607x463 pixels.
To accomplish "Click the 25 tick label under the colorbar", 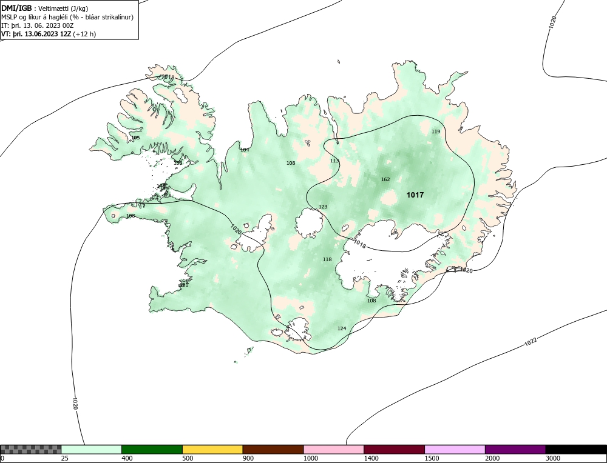I will tap(64, 458).
